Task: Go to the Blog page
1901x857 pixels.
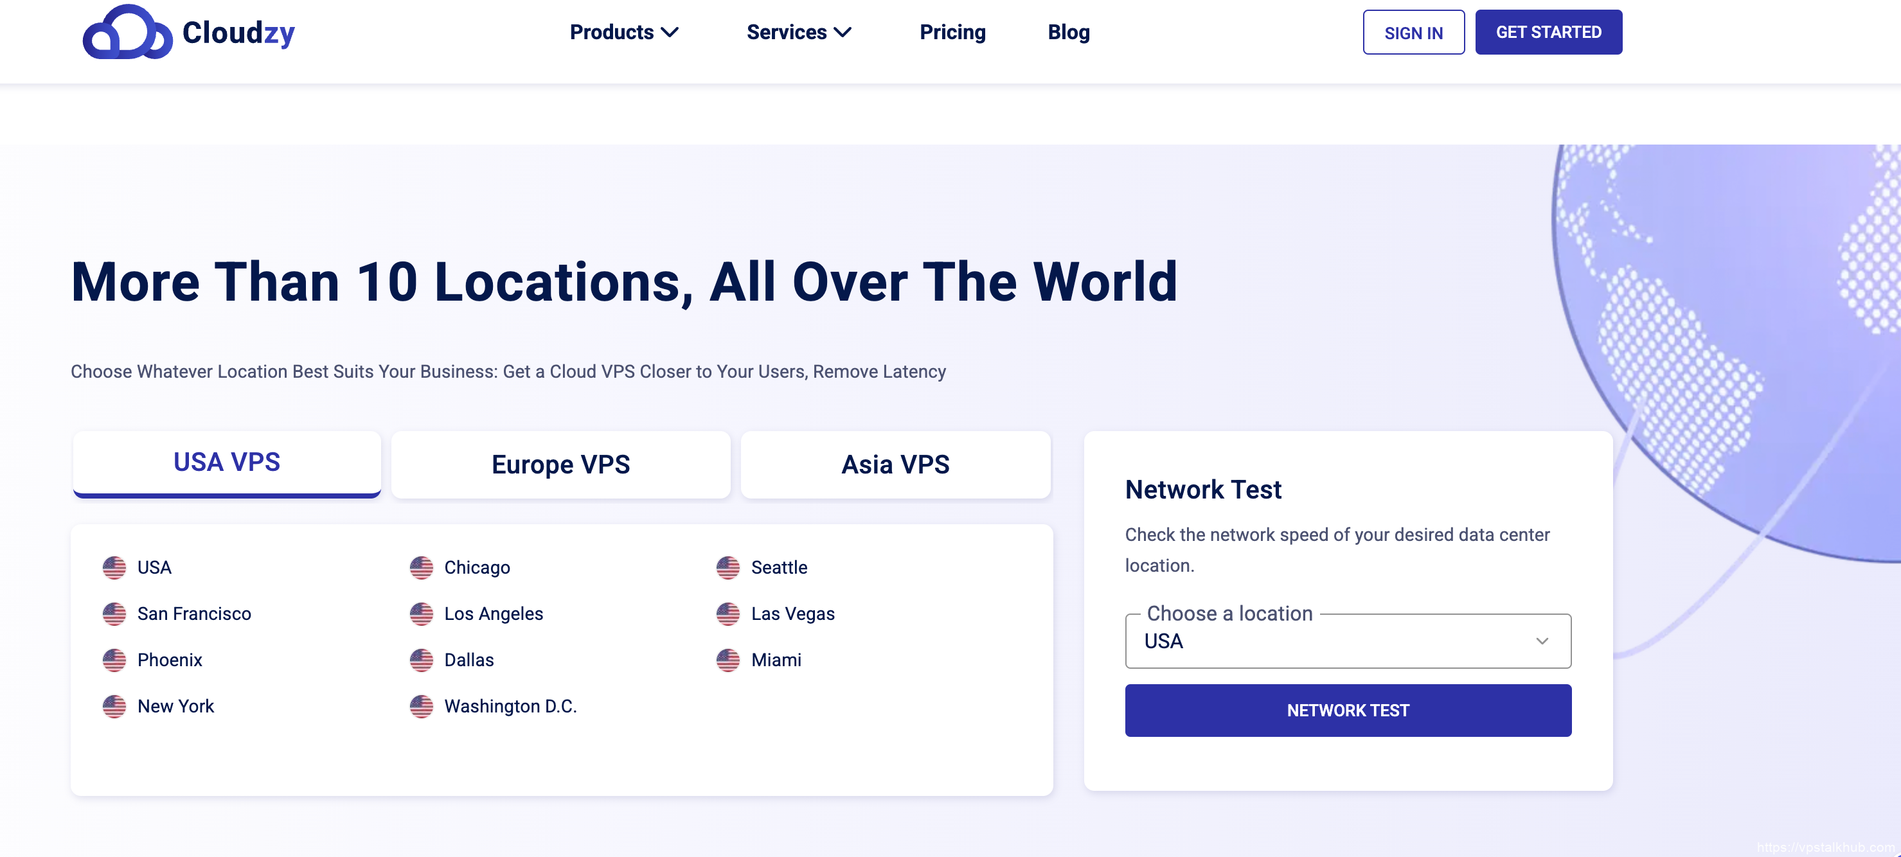Action: [x=1068, y=33]
